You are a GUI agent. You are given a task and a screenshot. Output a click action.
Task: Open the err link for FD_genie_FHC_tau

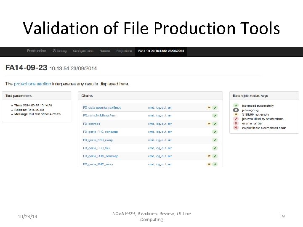click(x=170, y=148)
